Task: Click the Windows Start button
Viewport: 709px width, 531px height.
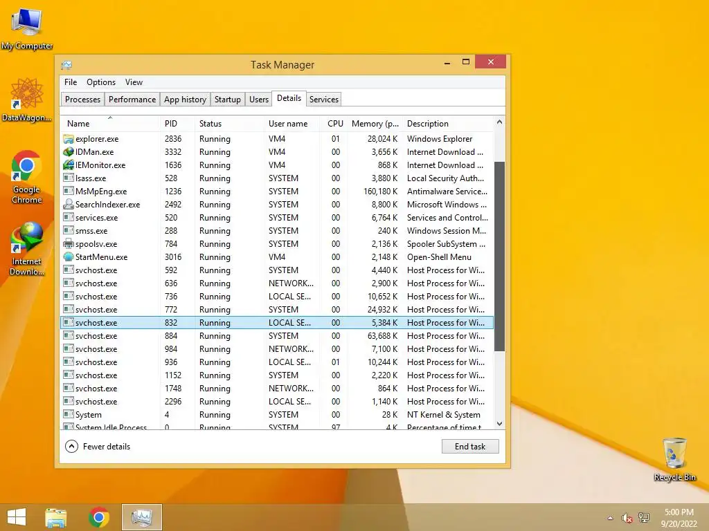Action: (17, 517)
